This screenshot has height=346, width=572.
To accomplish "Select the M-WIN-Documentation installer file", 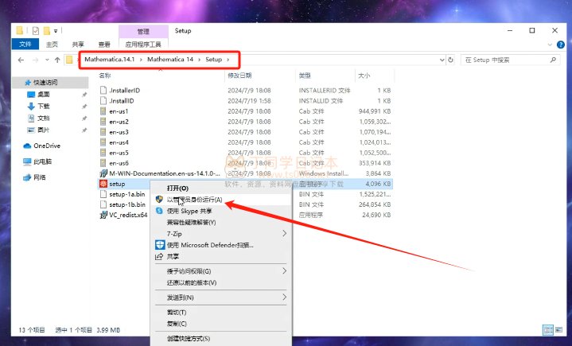I will click(165, 173).
